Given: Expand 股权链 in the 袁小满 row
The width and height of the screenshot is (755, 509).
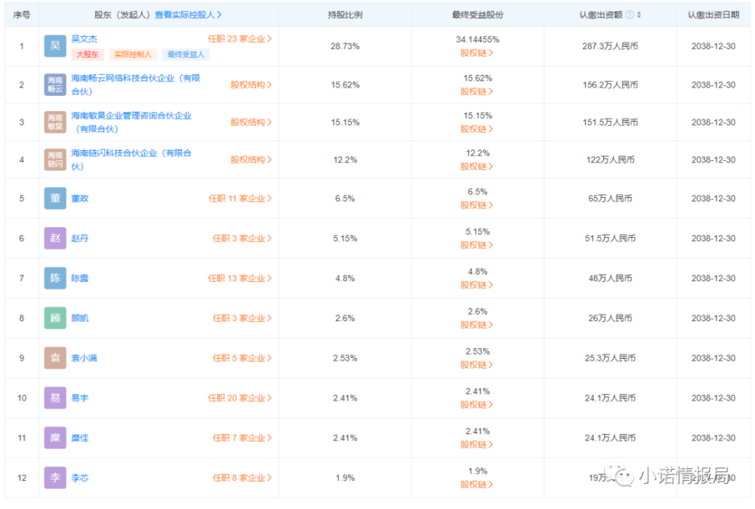Looking at the screenshot, I should [476, 365].
